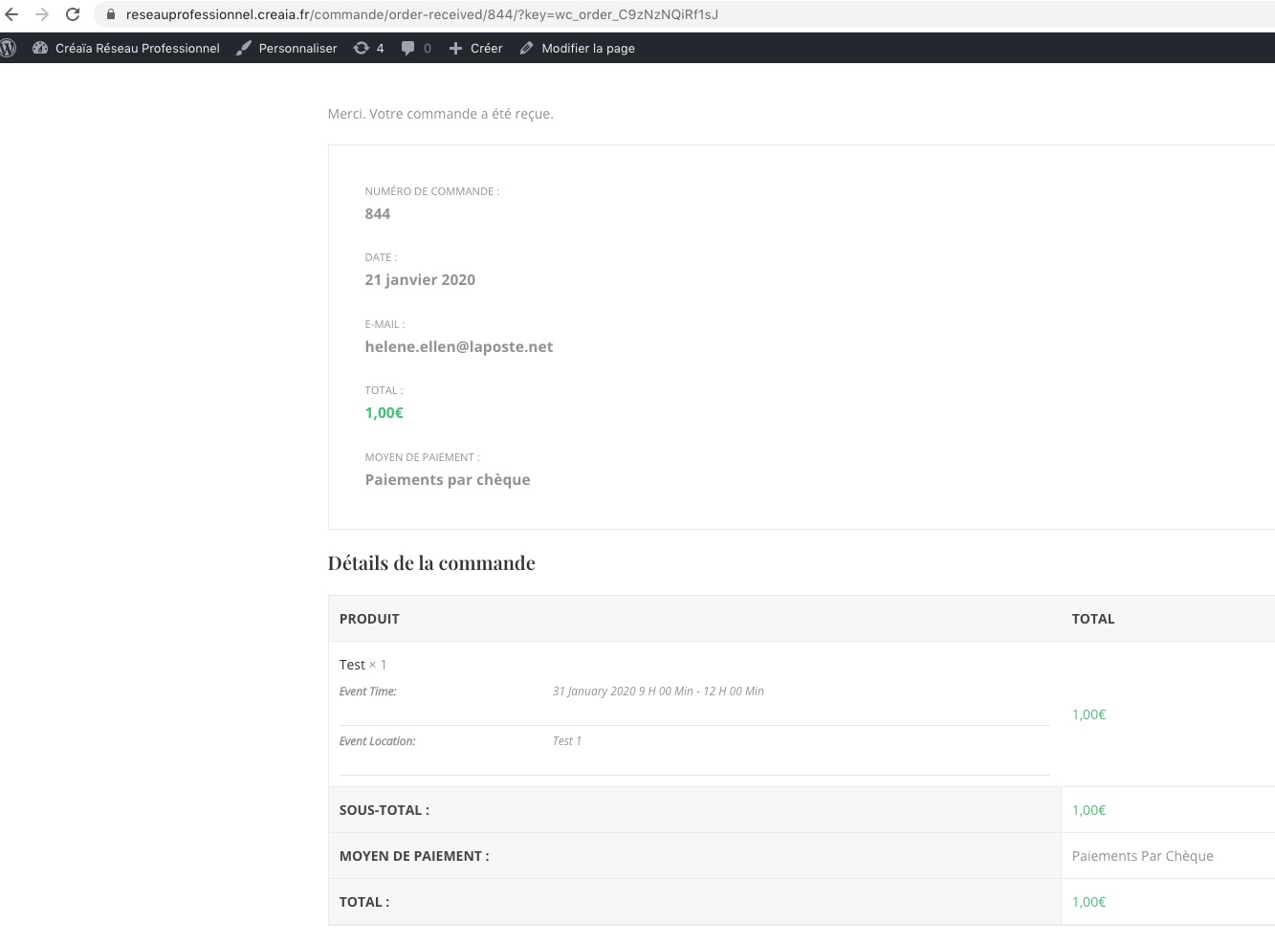Click the browser back arrow

point(11,14)
